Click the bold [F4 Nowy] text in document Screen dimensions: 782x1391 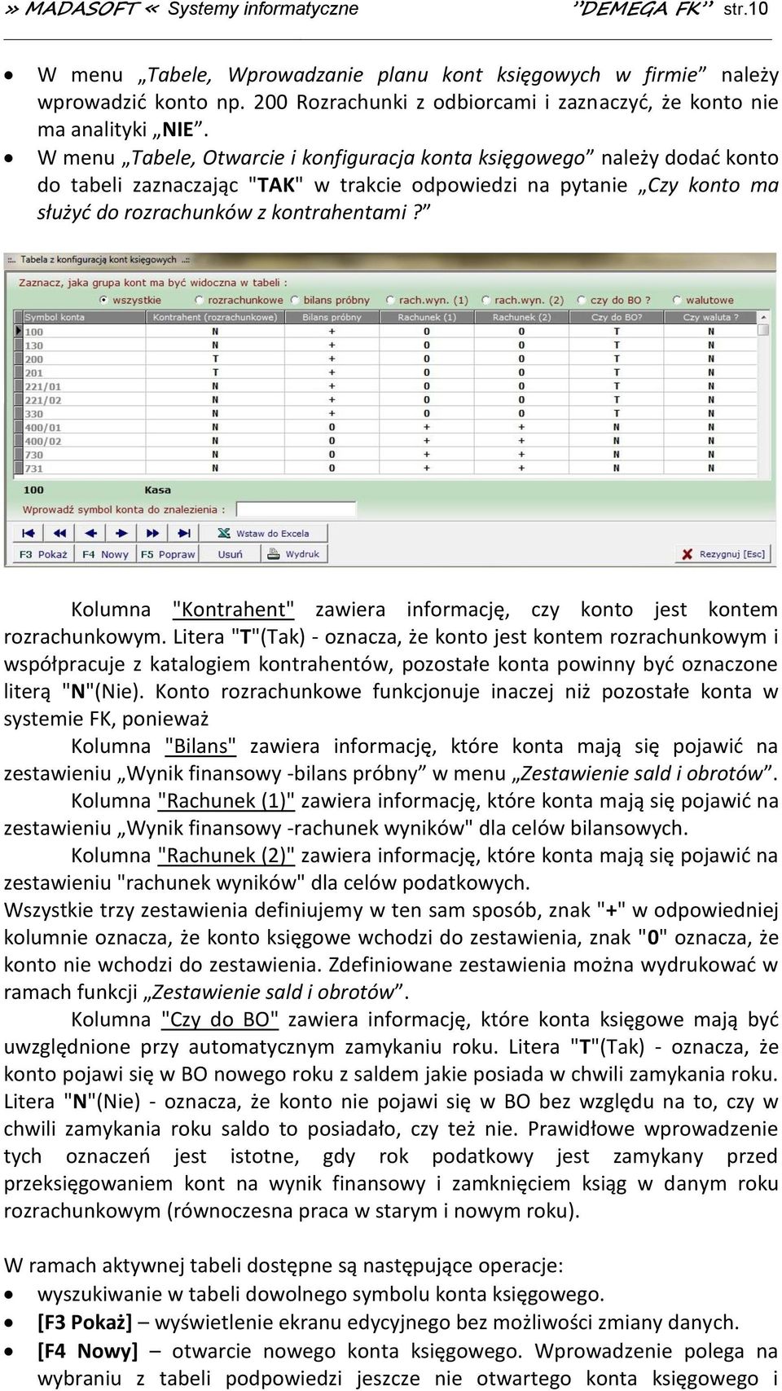point(87,1351)
